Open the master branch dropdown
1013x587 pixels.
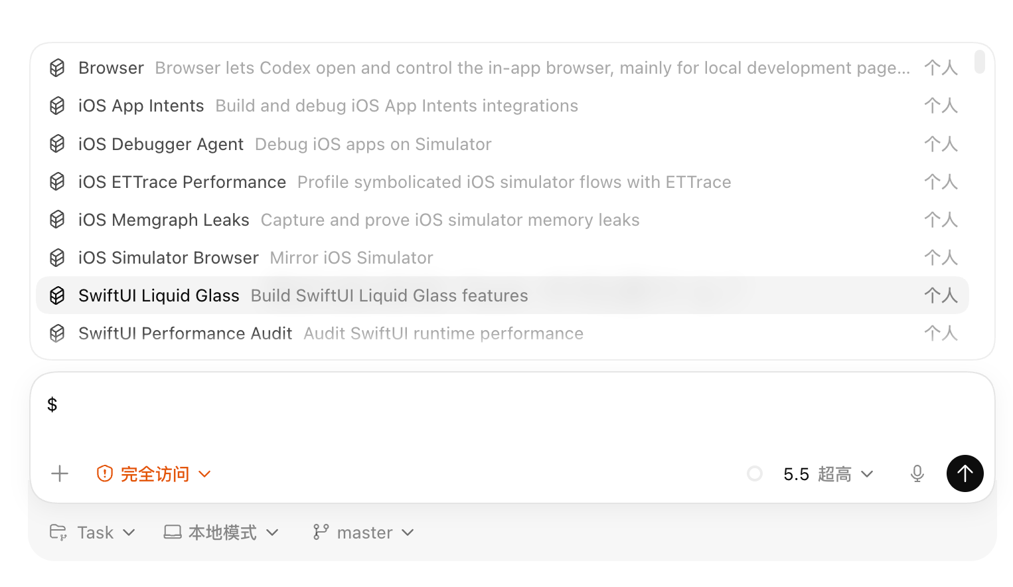(364, 533)
